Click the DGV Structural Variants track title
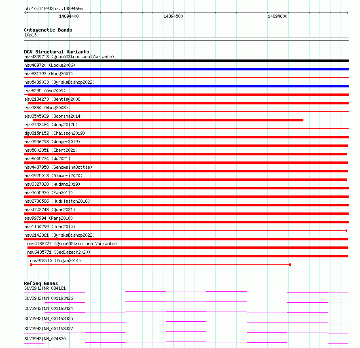 57,52
